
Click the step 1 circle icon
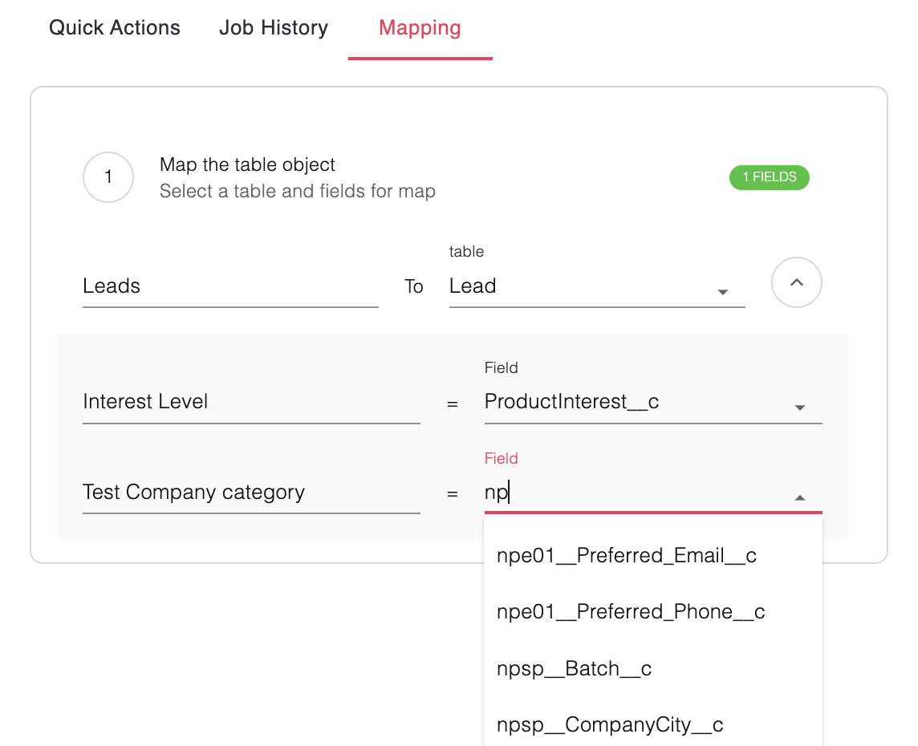coord(108,177)
